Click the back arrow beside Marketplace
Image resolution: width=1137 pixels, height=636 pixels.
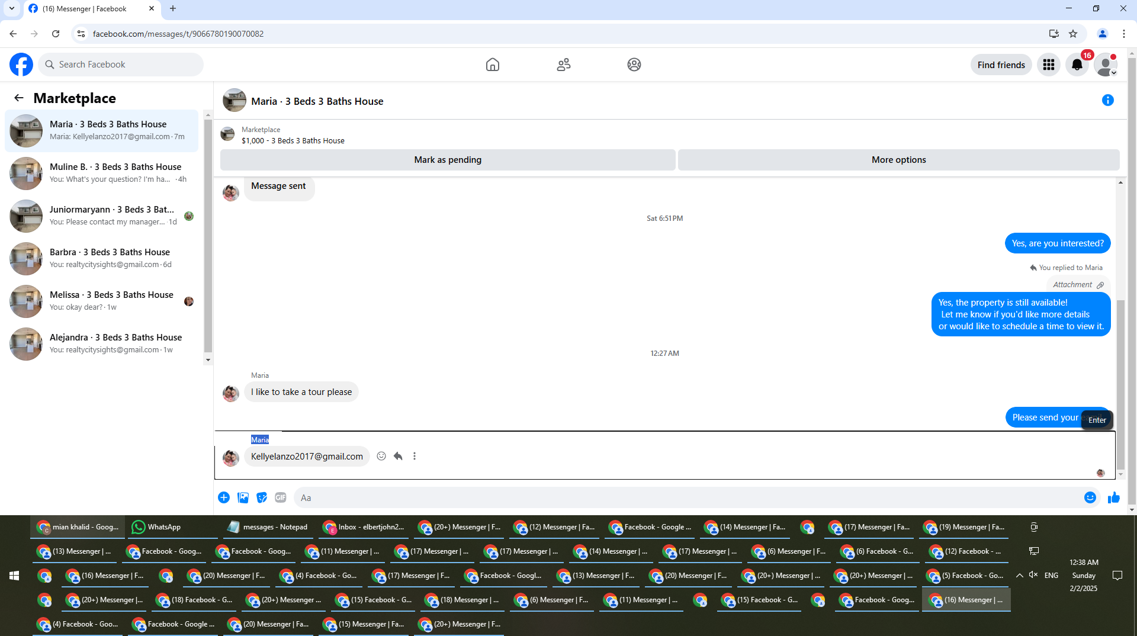pos(19,98)
